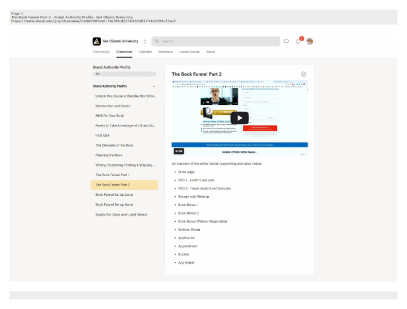Open the user profile avatar
The height and width of the screenshot is (309, 407).
(309, 41)
